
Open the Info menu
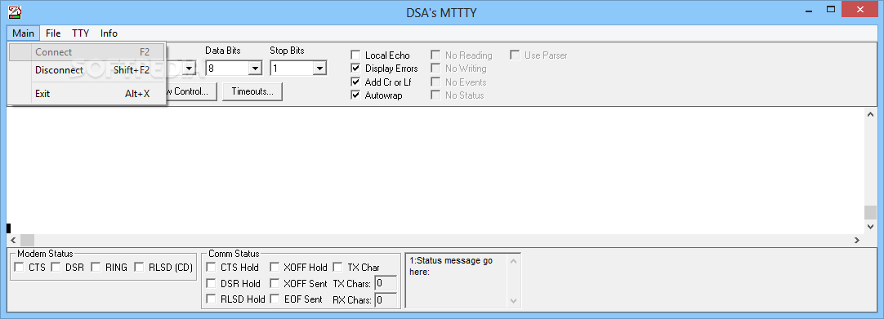109,33
